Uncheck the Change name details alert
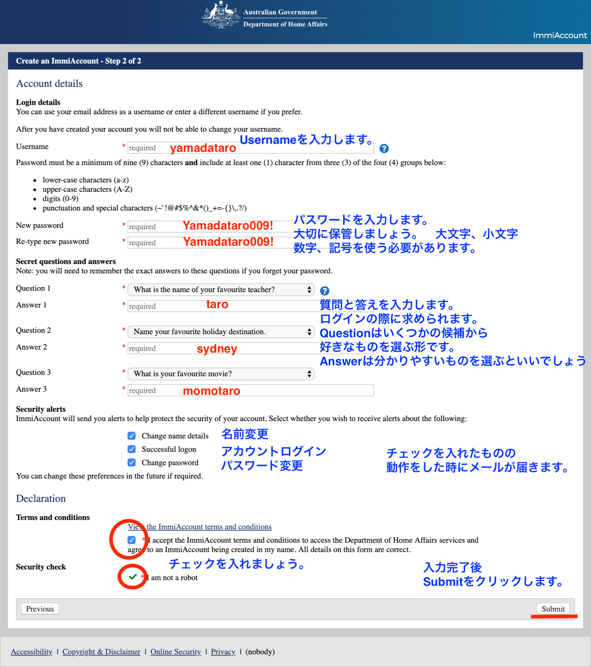The height and width of the screenshot is (667, 591). click(x=132, y=436)
